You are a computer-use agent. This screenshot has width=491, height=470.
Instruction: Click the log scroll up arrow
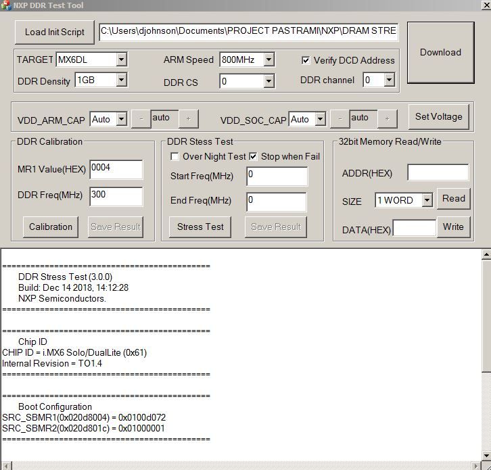[486, 254]
